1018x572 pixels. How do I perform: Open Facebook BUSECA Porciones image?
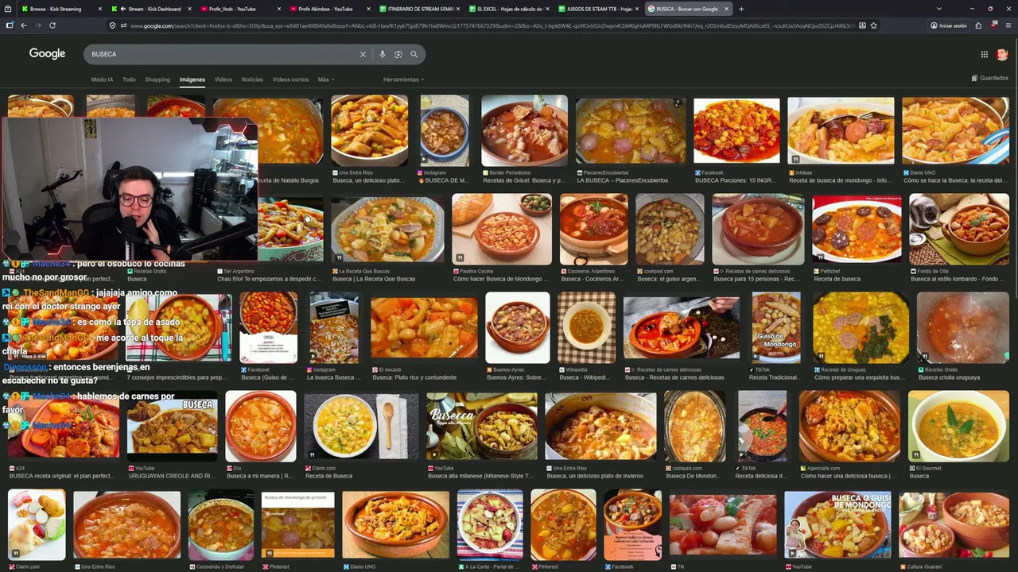point(736,130)
